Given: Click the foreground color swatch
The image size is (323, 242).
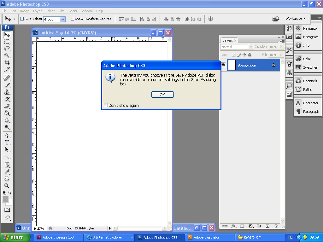Looking at the screenshot, I should (6, 199).
